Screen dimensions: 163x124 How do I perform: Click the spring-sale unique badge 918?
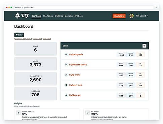131,55
